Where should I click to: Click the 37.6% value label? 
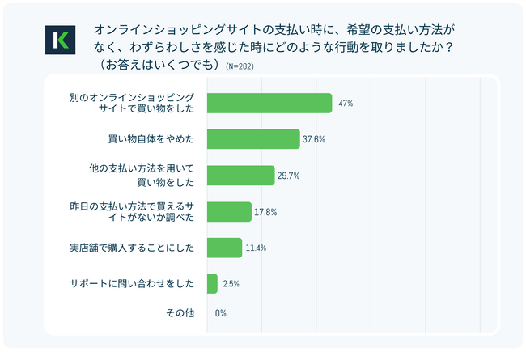(315, 139)
